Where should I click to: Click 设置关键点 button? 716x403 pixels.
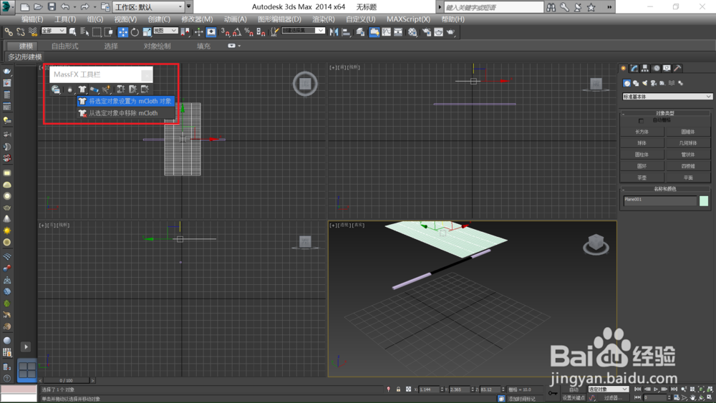pos(574,398)
